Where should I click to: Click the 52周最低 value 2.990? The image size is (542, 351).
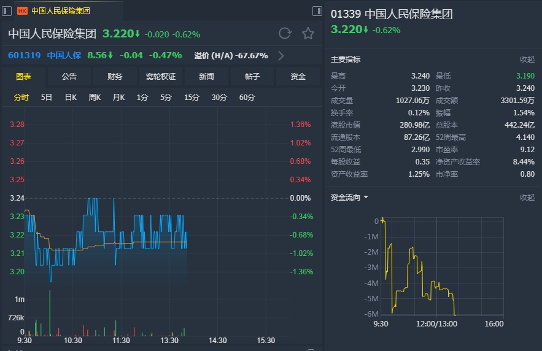(x=420, y=150)
